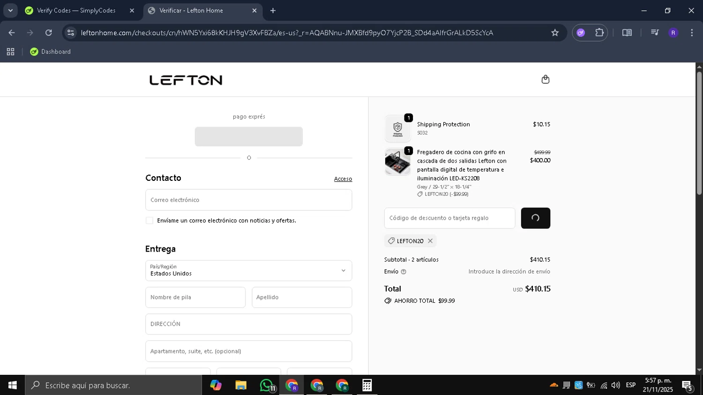
Task: Click the Correo electrónico input field
Action: tap(248, 200)
